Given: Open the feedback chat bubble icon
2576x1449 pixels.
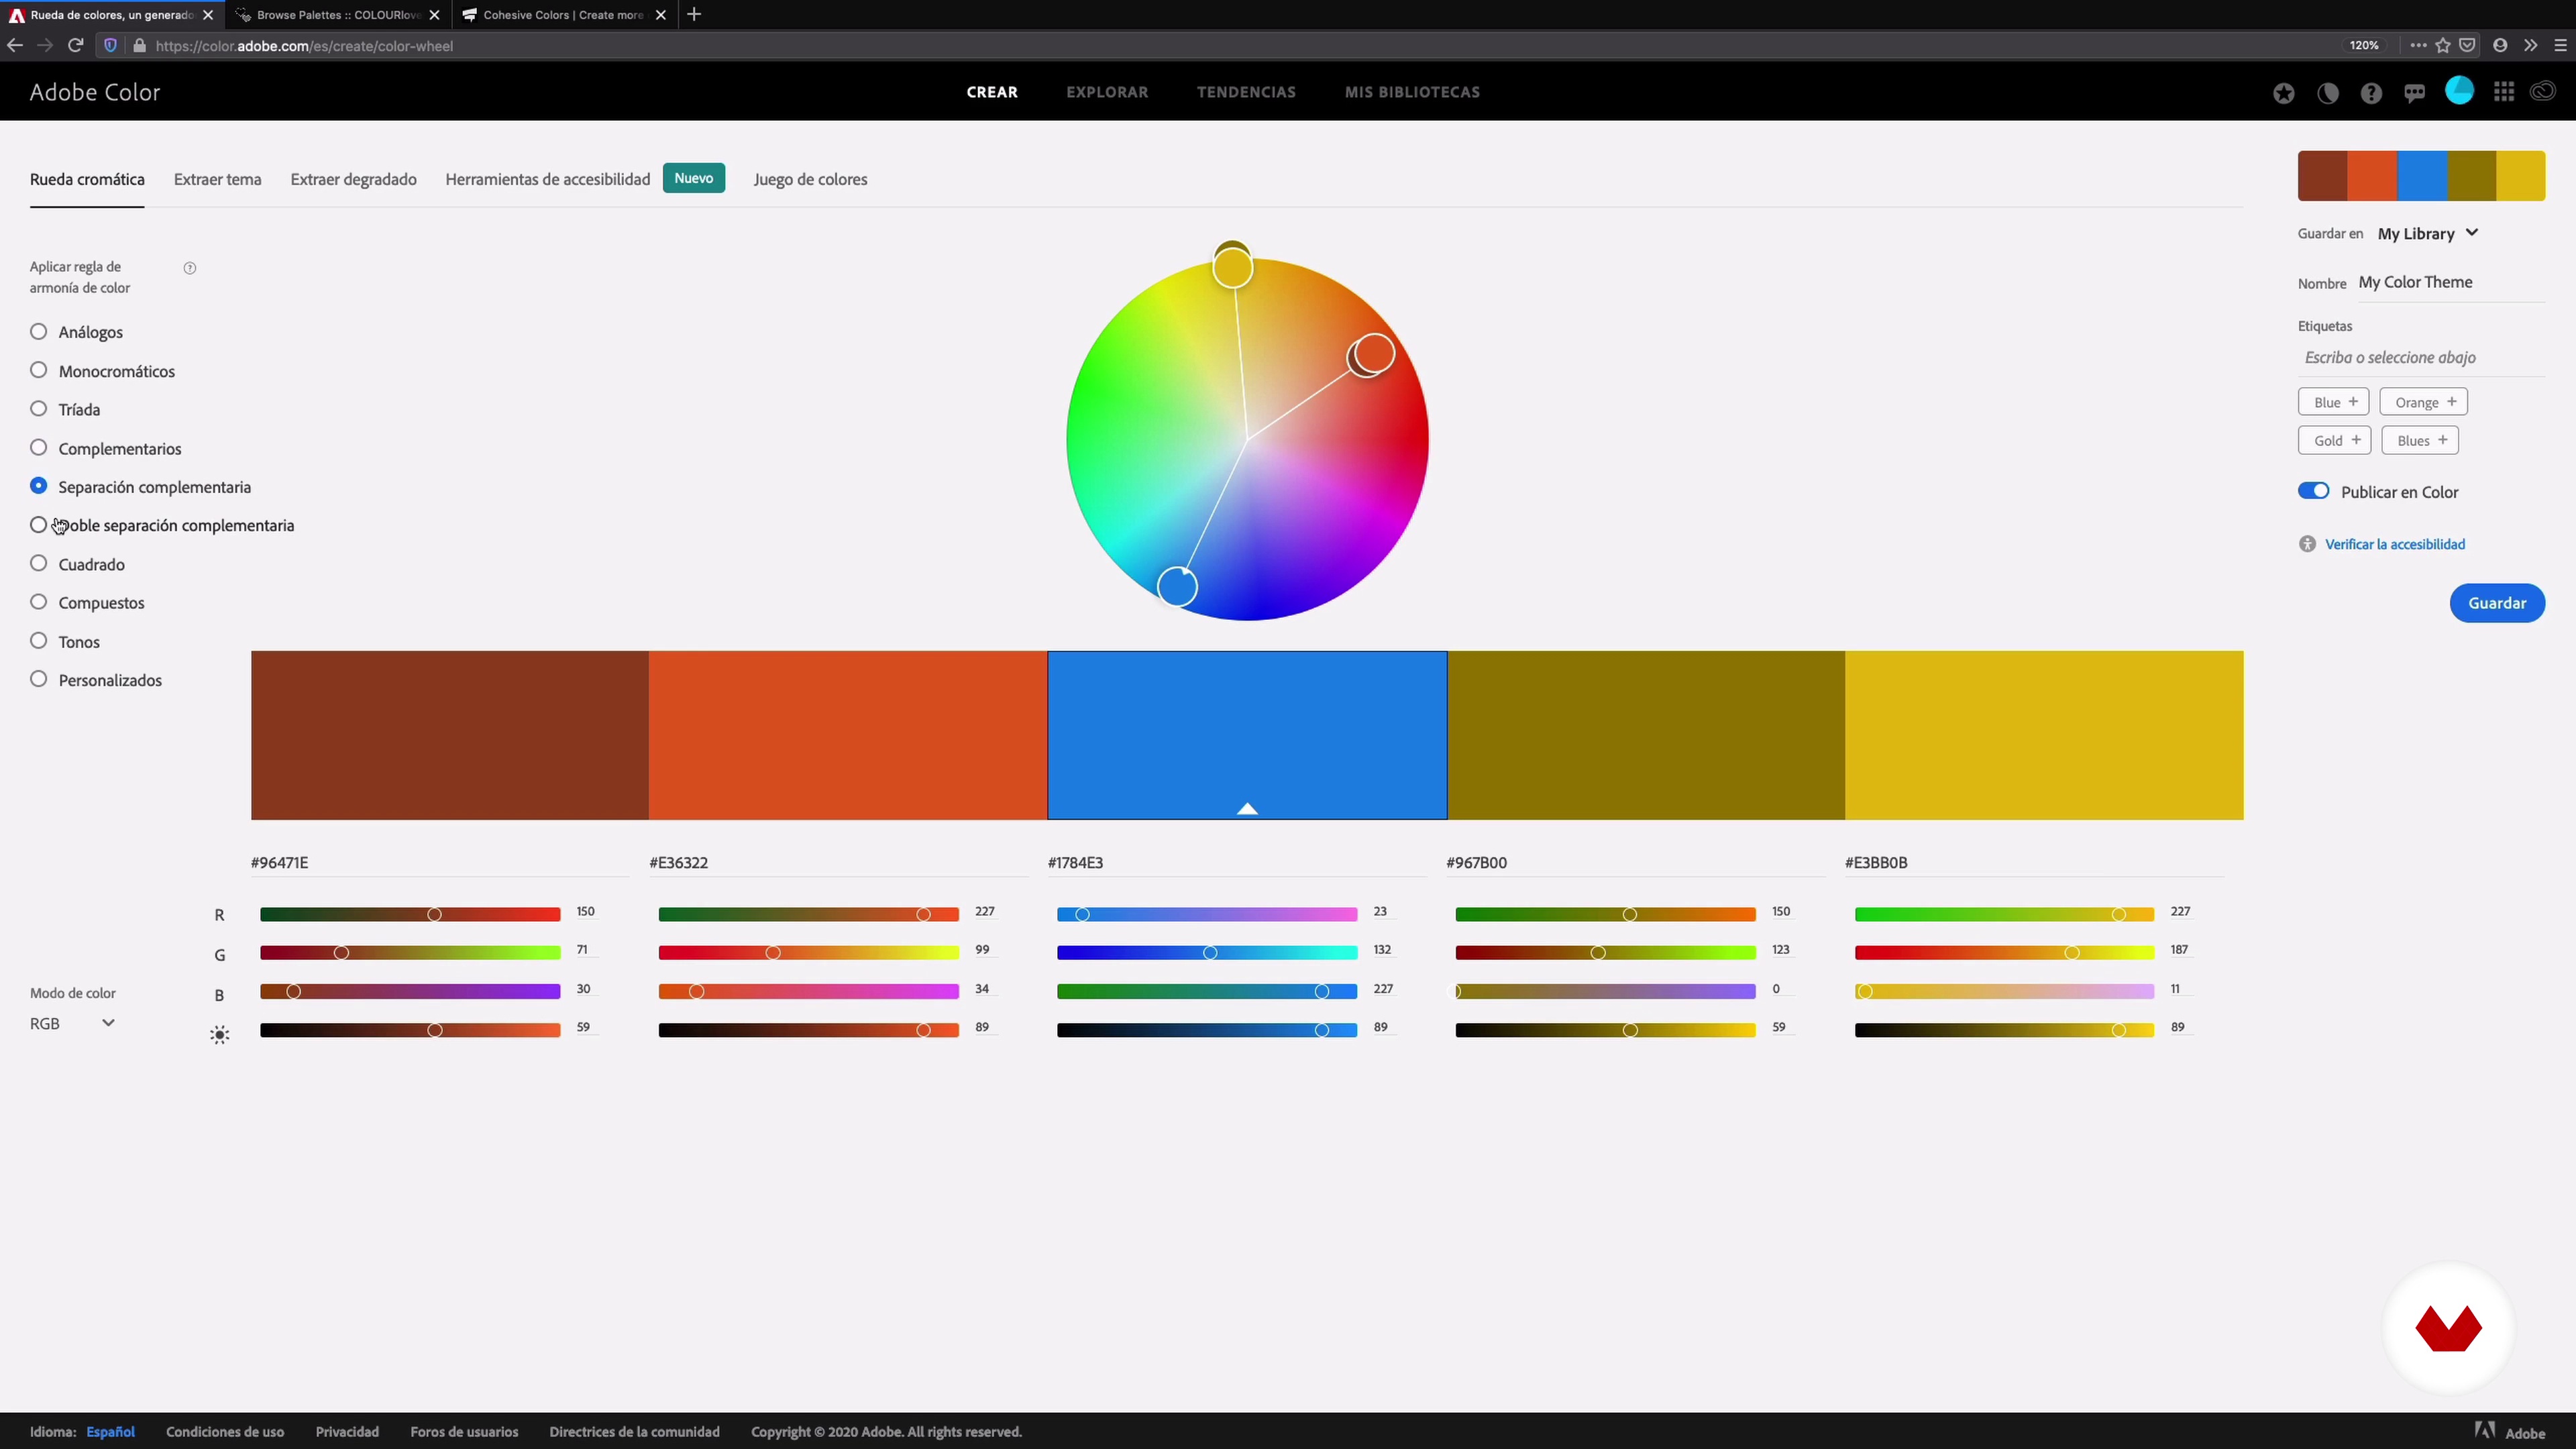Looking at the screenshot, I should tap(2415, 93).
